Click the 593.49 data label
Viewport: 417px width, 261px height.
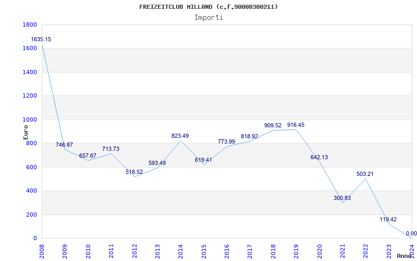(157, 163)
